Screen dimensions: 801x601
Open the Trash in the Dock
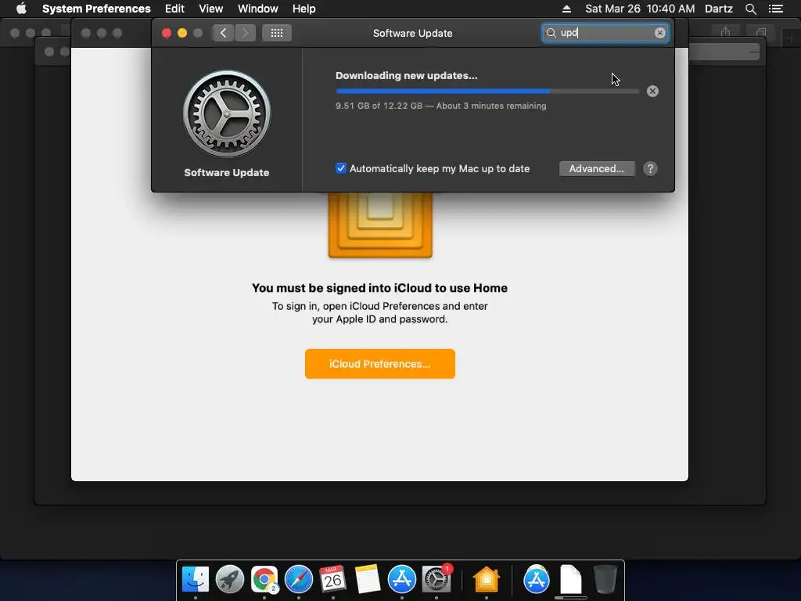(x=605, y=579)
